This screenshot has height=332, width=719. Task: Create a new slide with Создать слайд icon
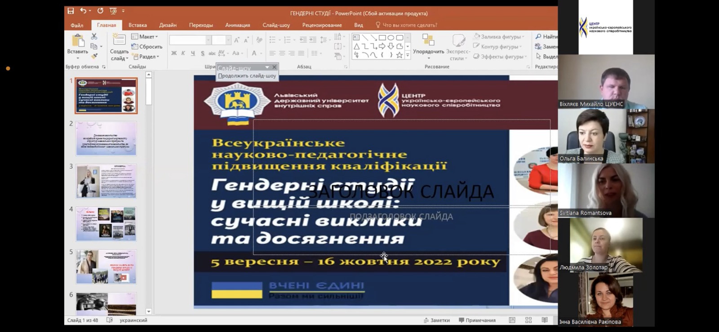119,40
